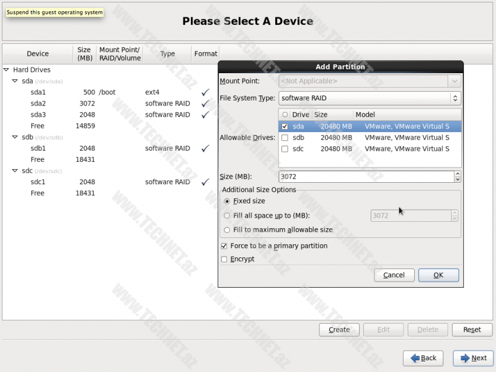This screenshot has height=372, width=496.
Task: Choose the Fixed size radio button
Action: coord(227,201)
